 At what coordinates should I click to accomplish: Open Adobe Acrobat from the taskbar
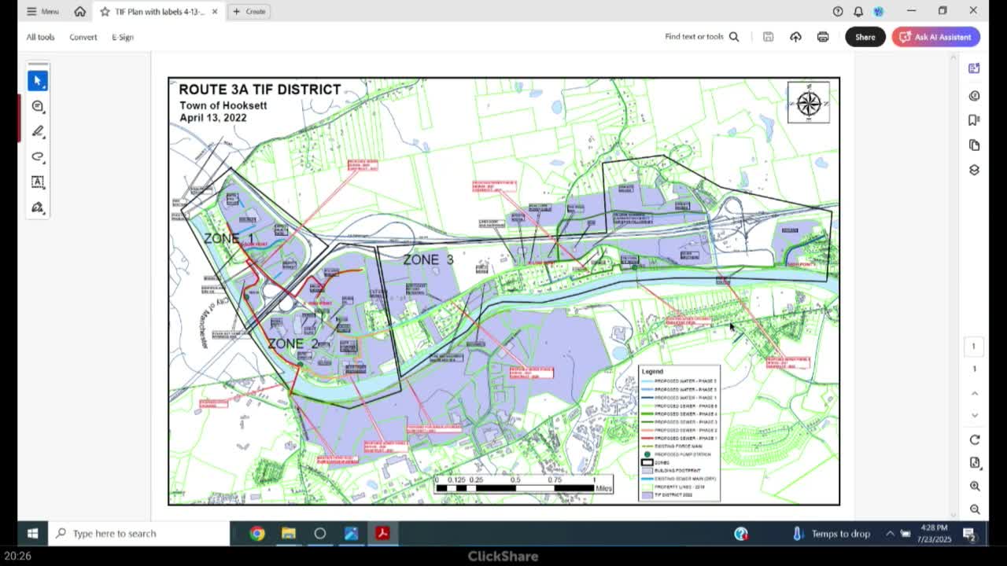click(x=382, y=533)
